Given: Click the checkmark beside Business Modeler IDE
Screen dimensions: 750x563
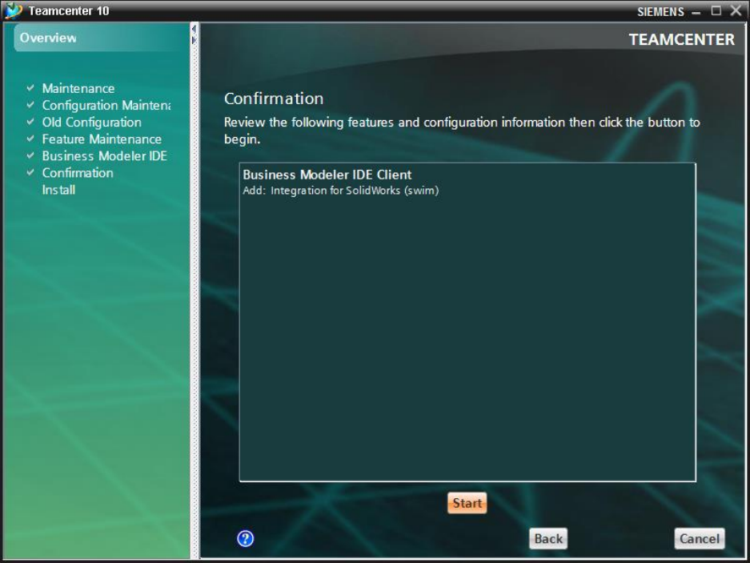Looking at the screenshot, I should tap(30, 155).
